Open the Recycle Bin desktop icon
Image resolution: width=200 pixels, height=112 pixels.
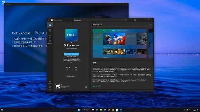coord(3,2)
